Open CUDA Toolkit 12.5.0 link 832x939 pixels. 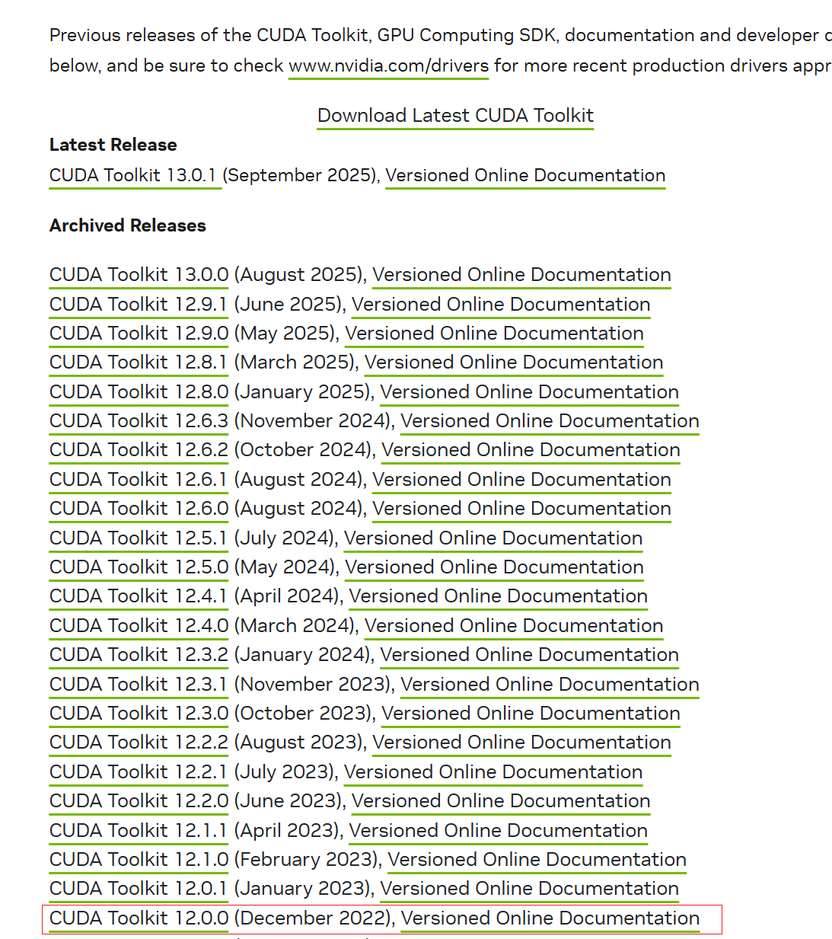(139, 567)
